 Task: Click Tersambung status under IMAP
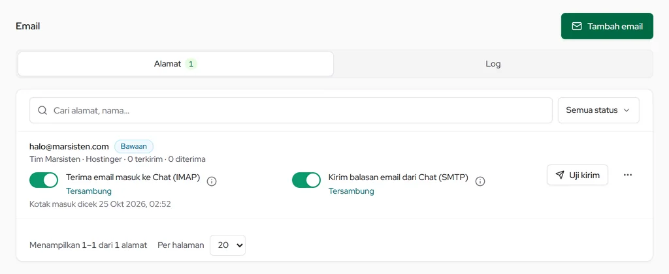click(x=89, y=191)
